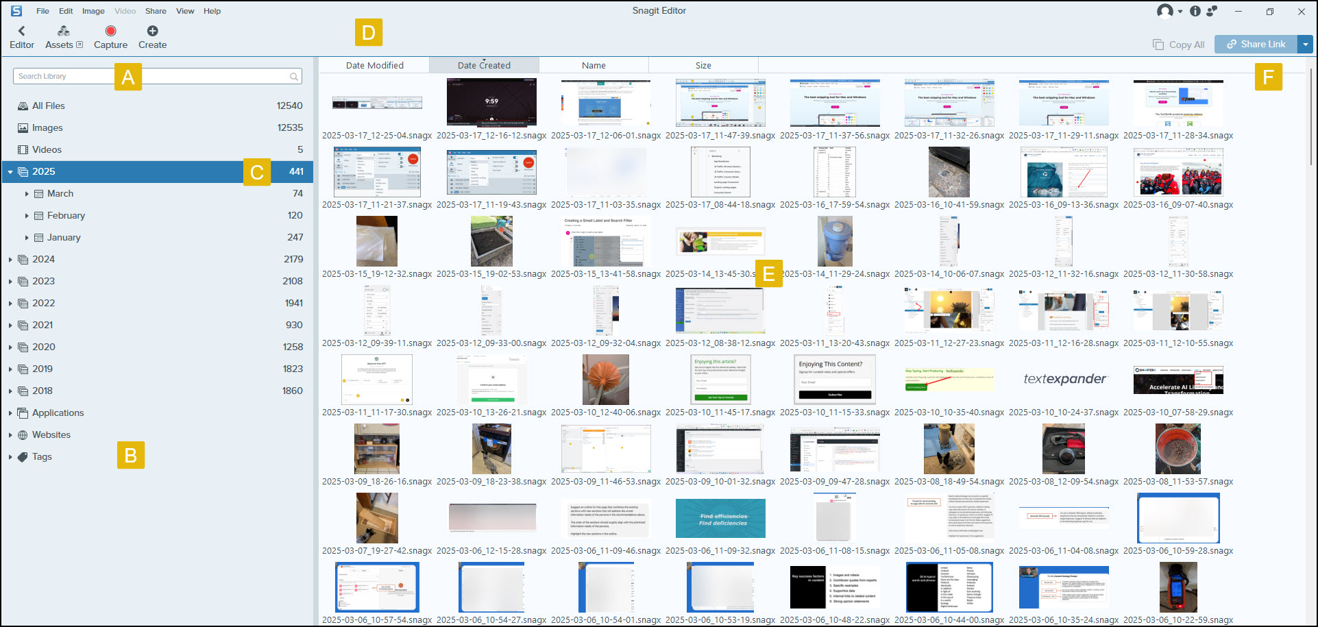Screen dimensions: 1318x627
Task: Click the red Capture button icon
Action: [110, 31]
